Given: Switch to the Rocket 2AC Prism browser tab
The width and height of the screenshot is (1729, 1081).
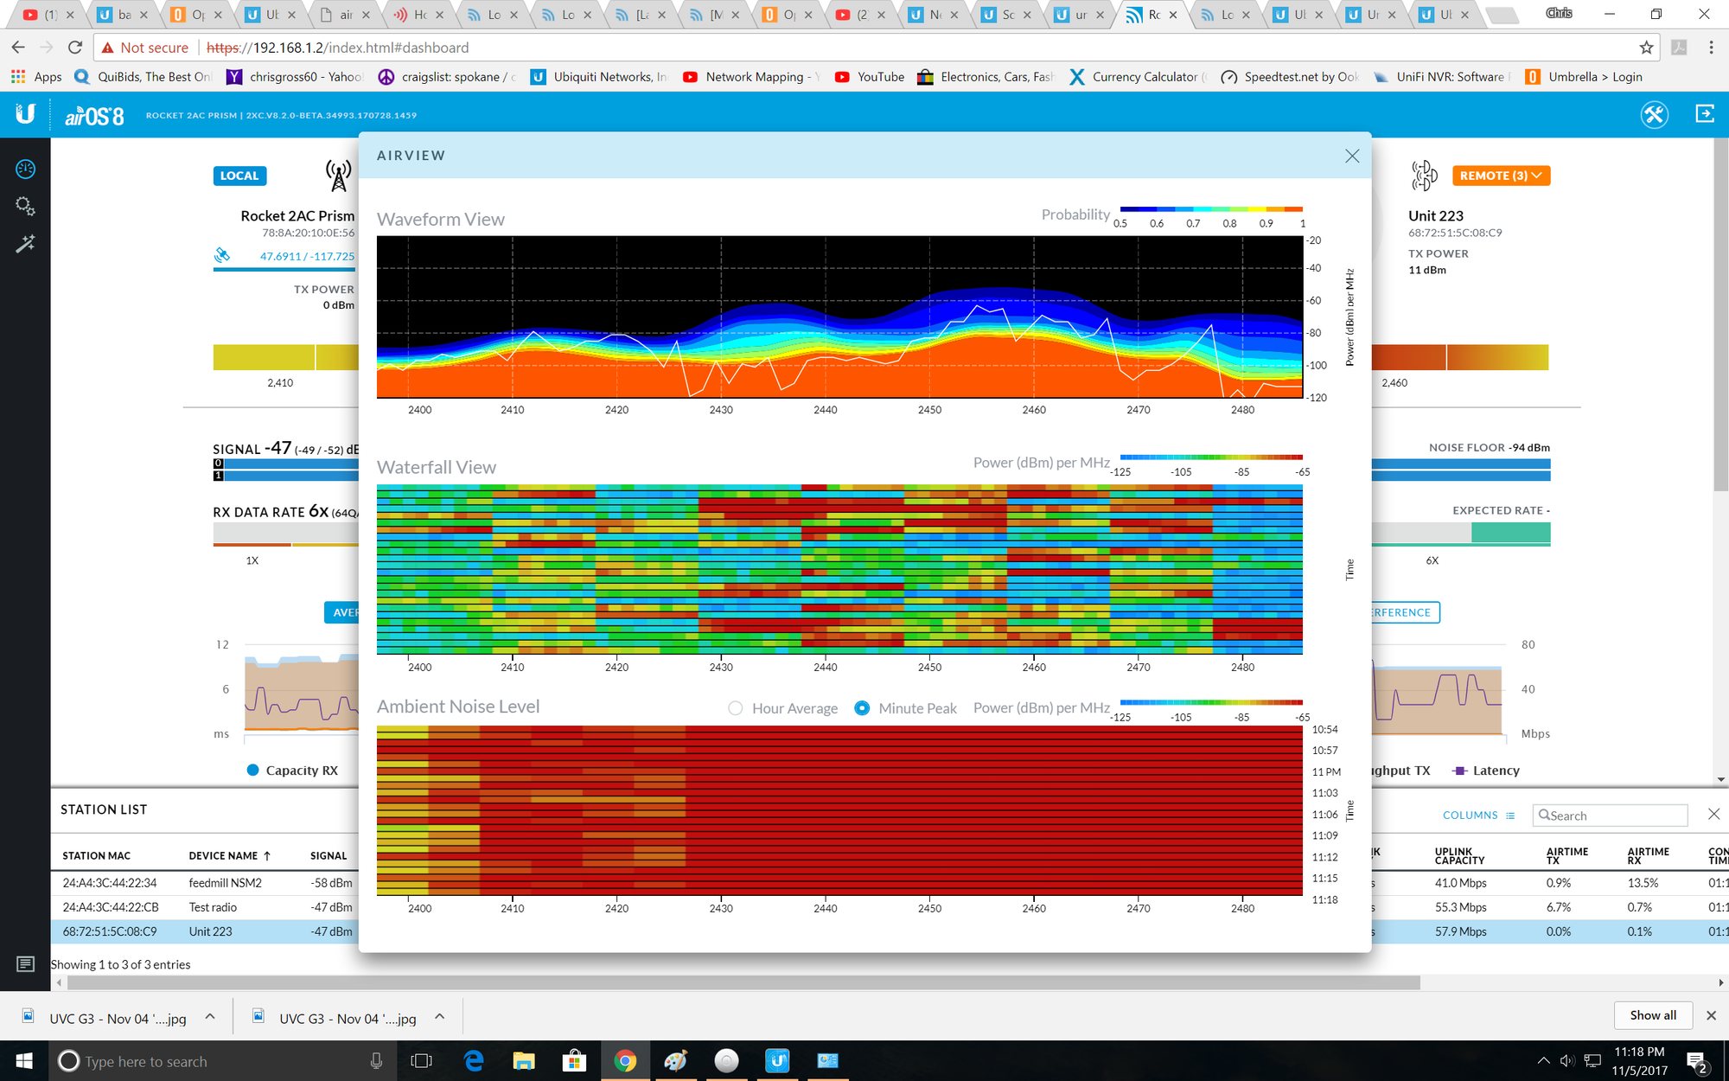Looking at the screenshot, I should pos(1152,15).
